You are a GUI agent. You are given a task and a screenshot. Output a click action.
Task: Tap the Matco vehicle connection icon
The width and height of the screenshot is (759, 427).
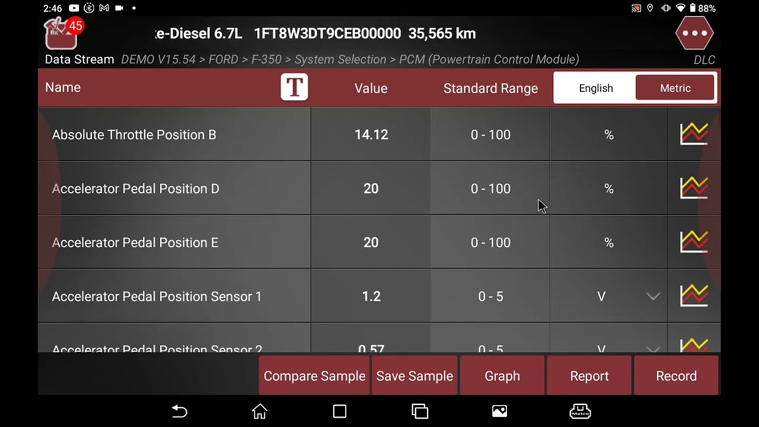[x=580, y=411]
